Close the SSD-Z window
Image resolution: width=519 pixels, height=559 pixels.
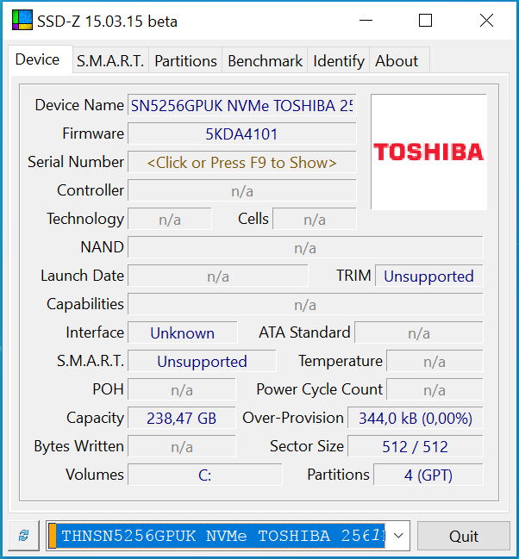(486, 21)
